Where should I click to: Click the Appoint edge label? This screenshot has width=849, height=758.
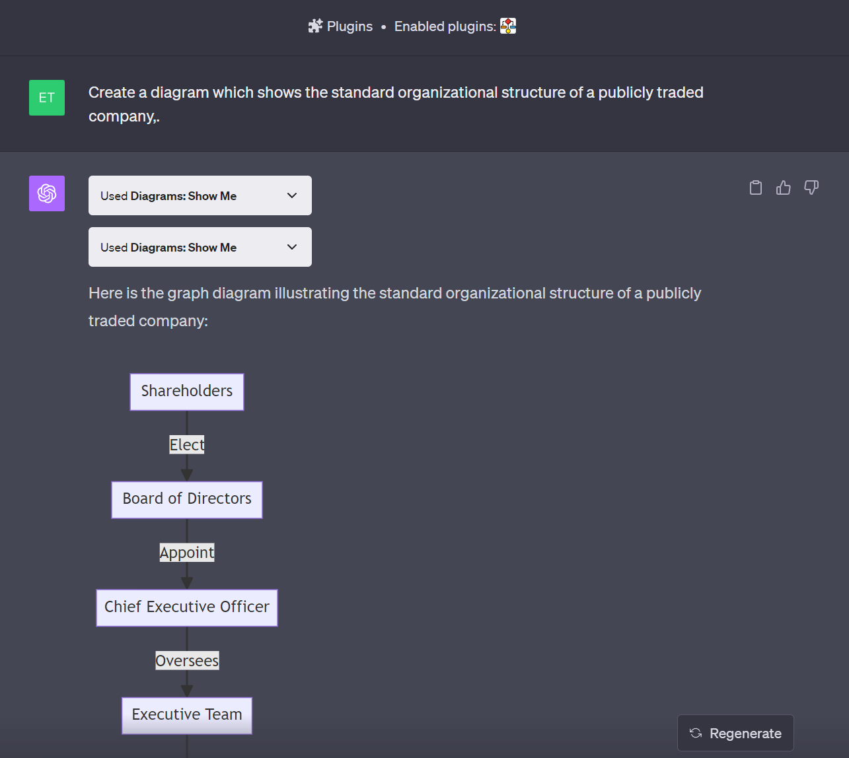pos(187,553)
